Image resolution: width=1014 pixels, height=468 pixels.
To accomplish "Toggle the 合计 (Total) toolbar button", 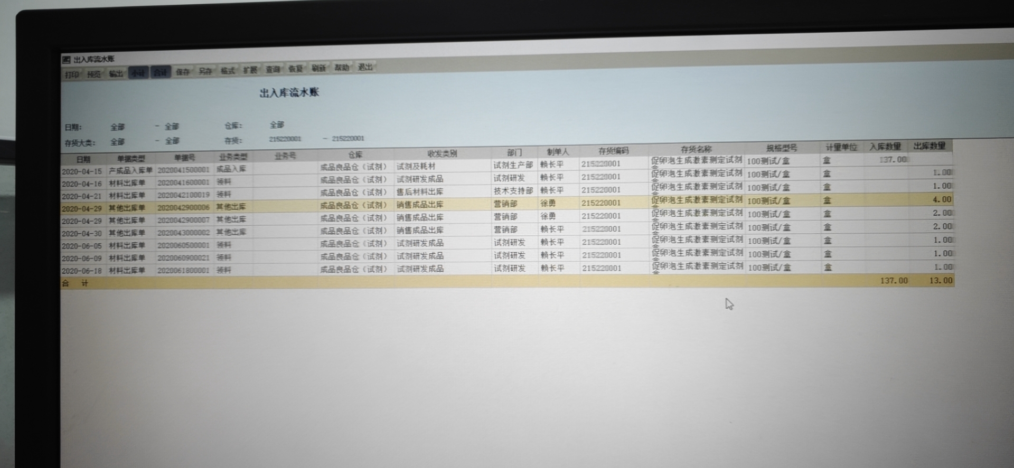I will 161,72.
